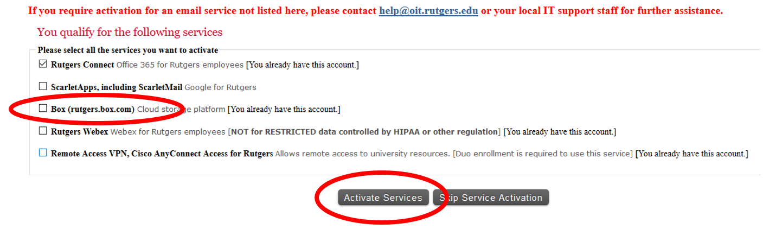Click the 'Google for Rutgers' description text
Image resolution: width=763 pixels, height=229 pixels.
(x=221, y=87)
